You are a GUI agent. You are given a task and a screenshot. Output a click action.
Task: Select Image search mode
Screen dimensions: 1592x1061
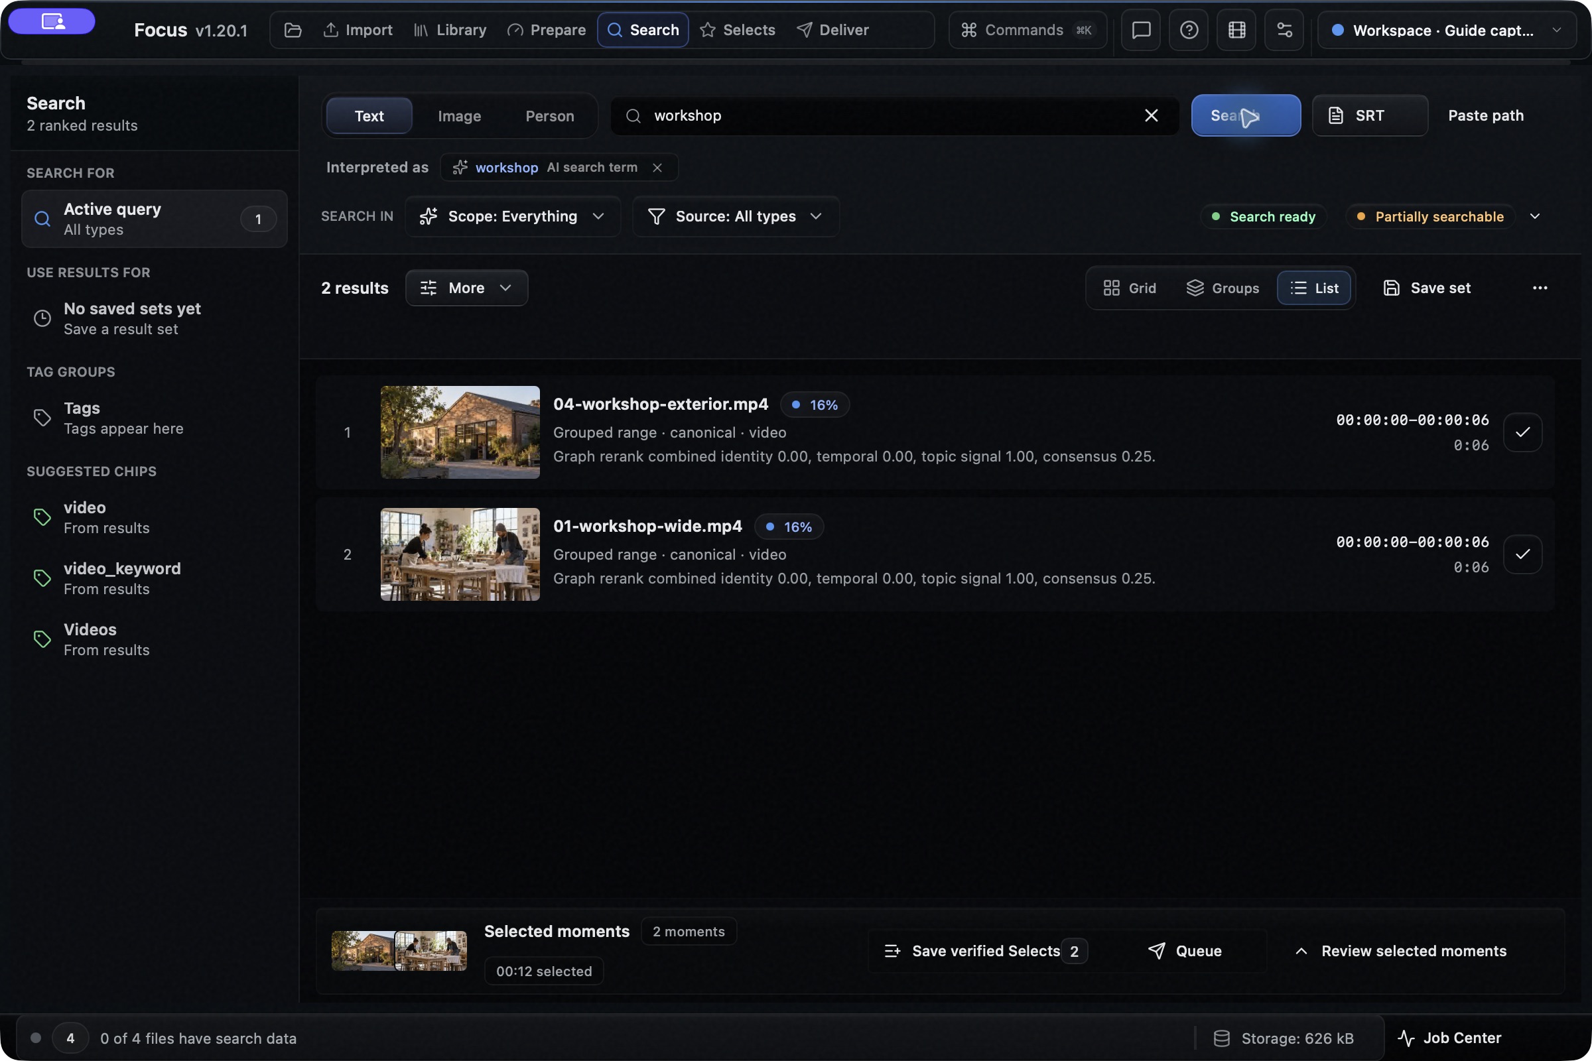459,115
